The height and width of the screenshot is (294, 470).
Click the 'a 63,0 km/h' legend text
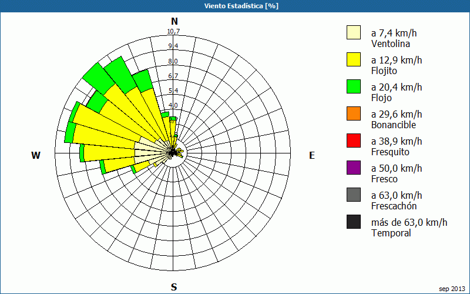pos(397,195)
